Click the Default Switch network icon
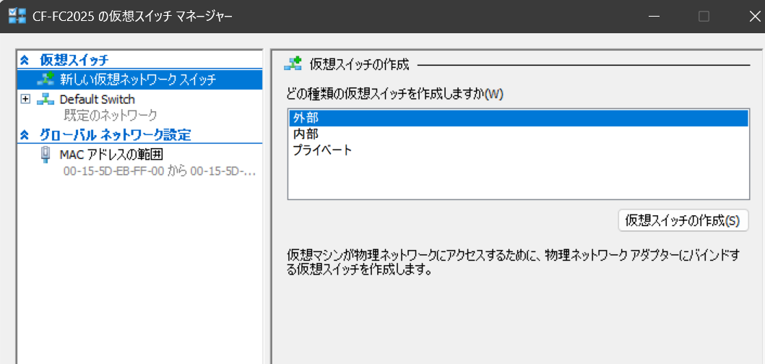 (46, 99)
